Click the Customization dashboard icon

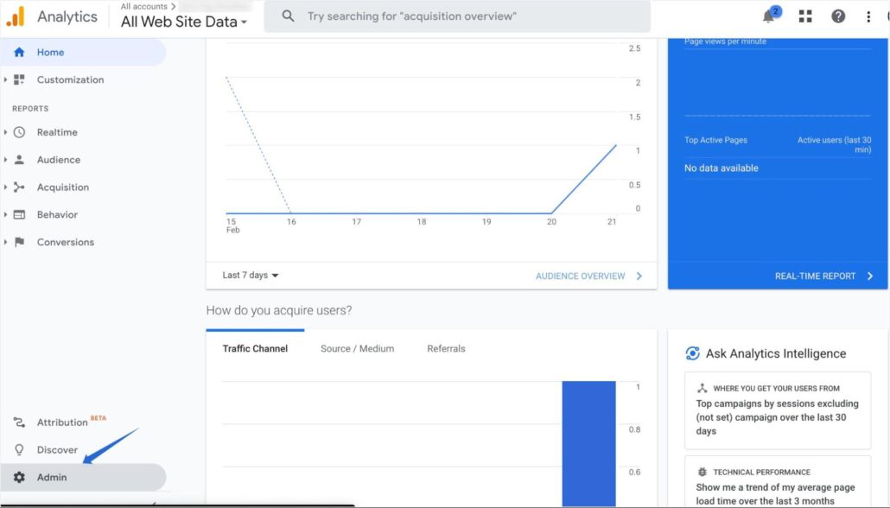pyautogui.click(x=19, y=79)
